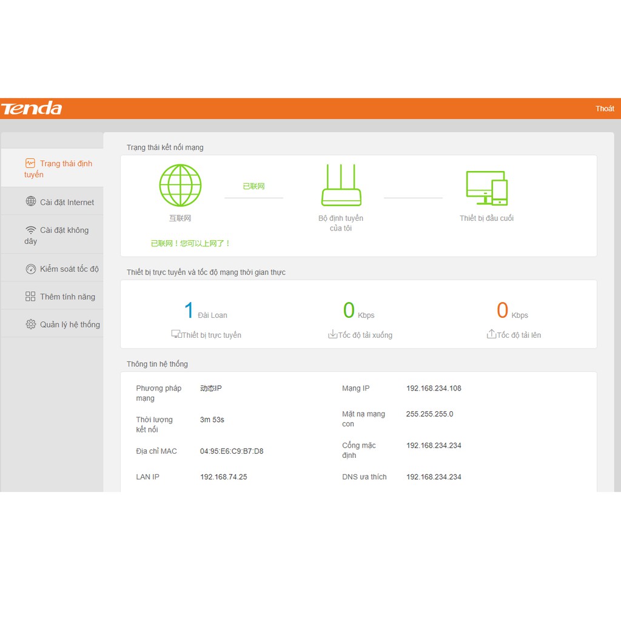Select the Trạng thái định tuyến status icon

[31, 163]
